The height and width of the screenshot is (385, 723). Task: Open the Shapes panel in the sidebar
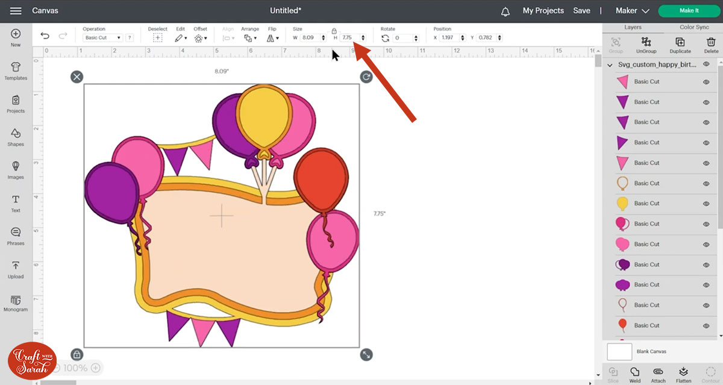[15, 136]
